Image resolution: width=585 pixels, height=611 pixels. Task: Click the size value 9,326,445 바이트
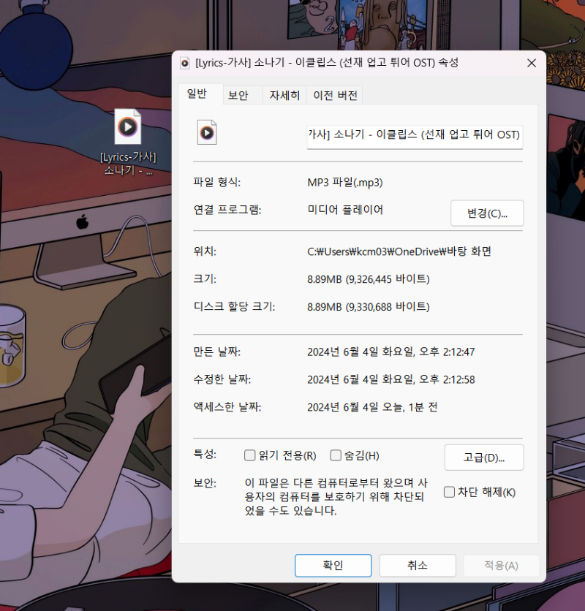tap(368, 279)
